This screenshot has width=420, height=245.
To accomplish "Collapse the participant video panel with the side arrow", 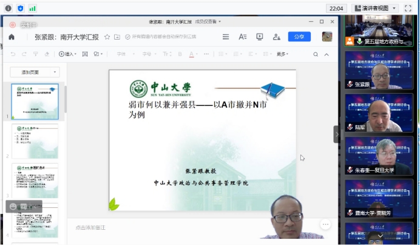I will (337, 134).
